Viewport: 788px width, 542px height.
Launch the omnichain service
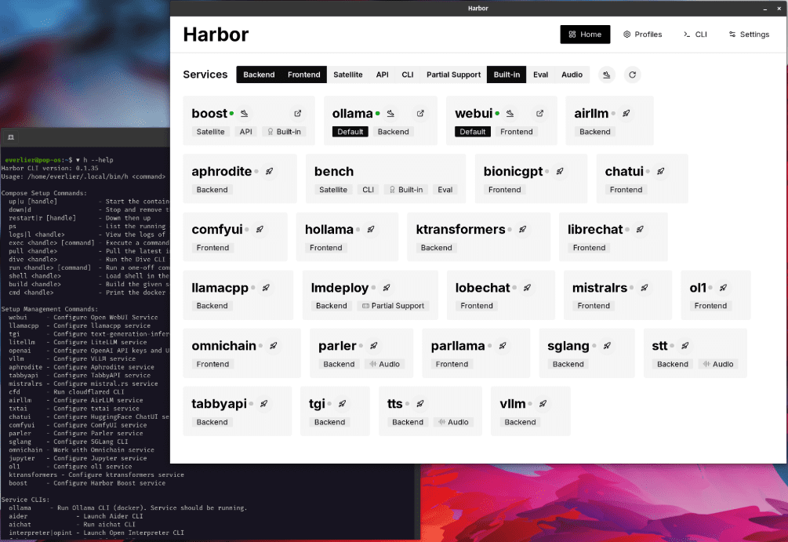pyautogui.click(x=274, y=346)
